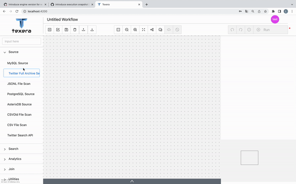
Task: Click the trash delete icon
Action: [75, 30]
